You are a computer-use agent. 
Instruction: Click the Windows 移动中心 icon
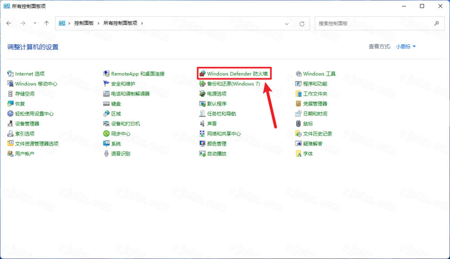click(11, 84)
